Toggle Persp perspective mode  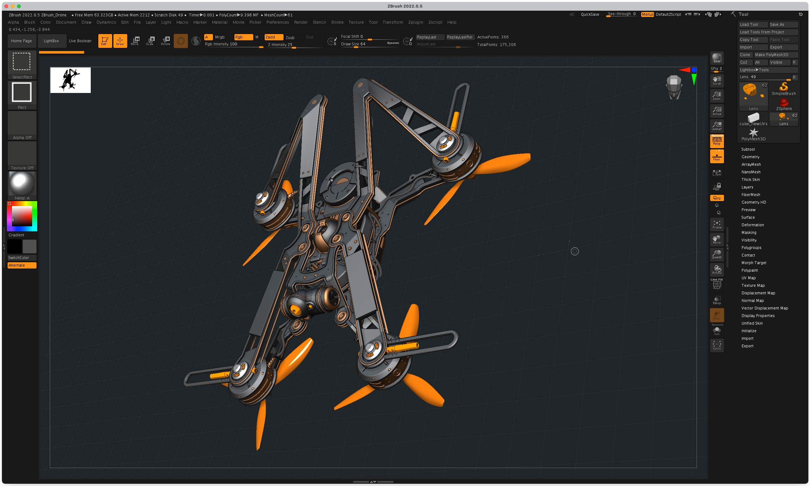point(716,141)
